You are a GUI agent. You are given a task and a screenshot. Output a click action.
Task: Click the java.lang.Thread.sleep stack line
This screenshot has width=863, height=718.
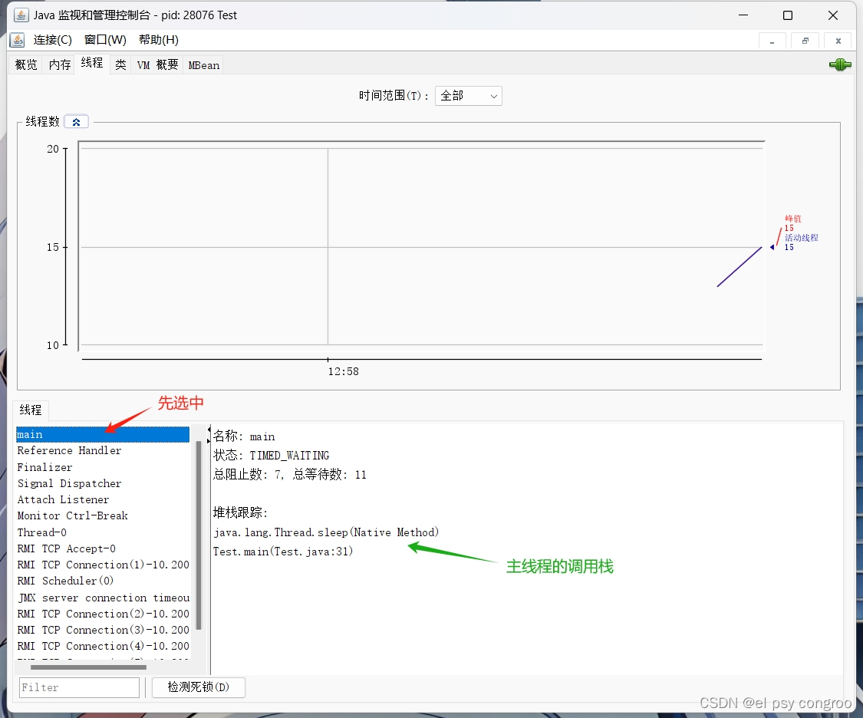pos(326,532)
